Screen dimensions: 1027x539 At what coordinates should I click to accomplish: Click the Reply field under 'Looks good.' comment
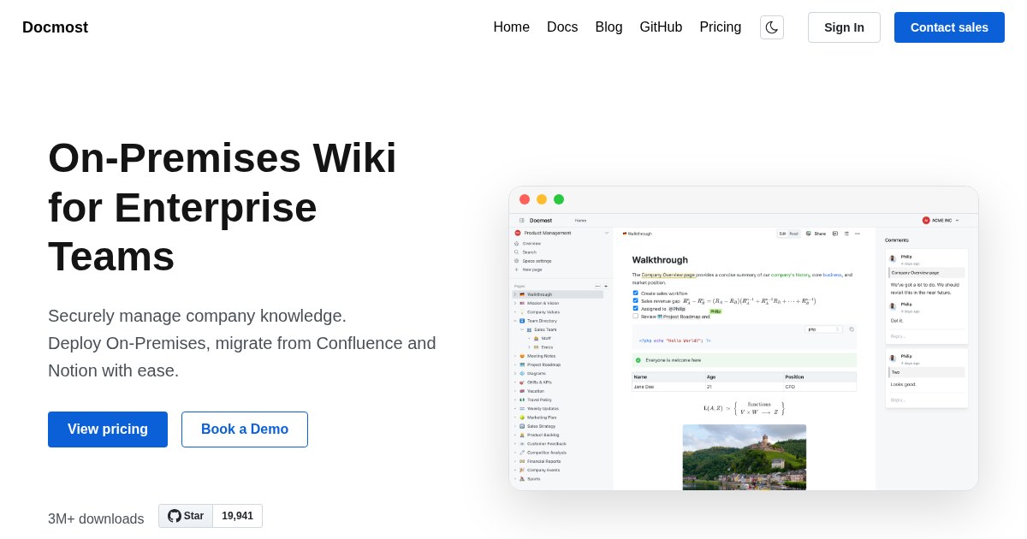click(927, 400)
